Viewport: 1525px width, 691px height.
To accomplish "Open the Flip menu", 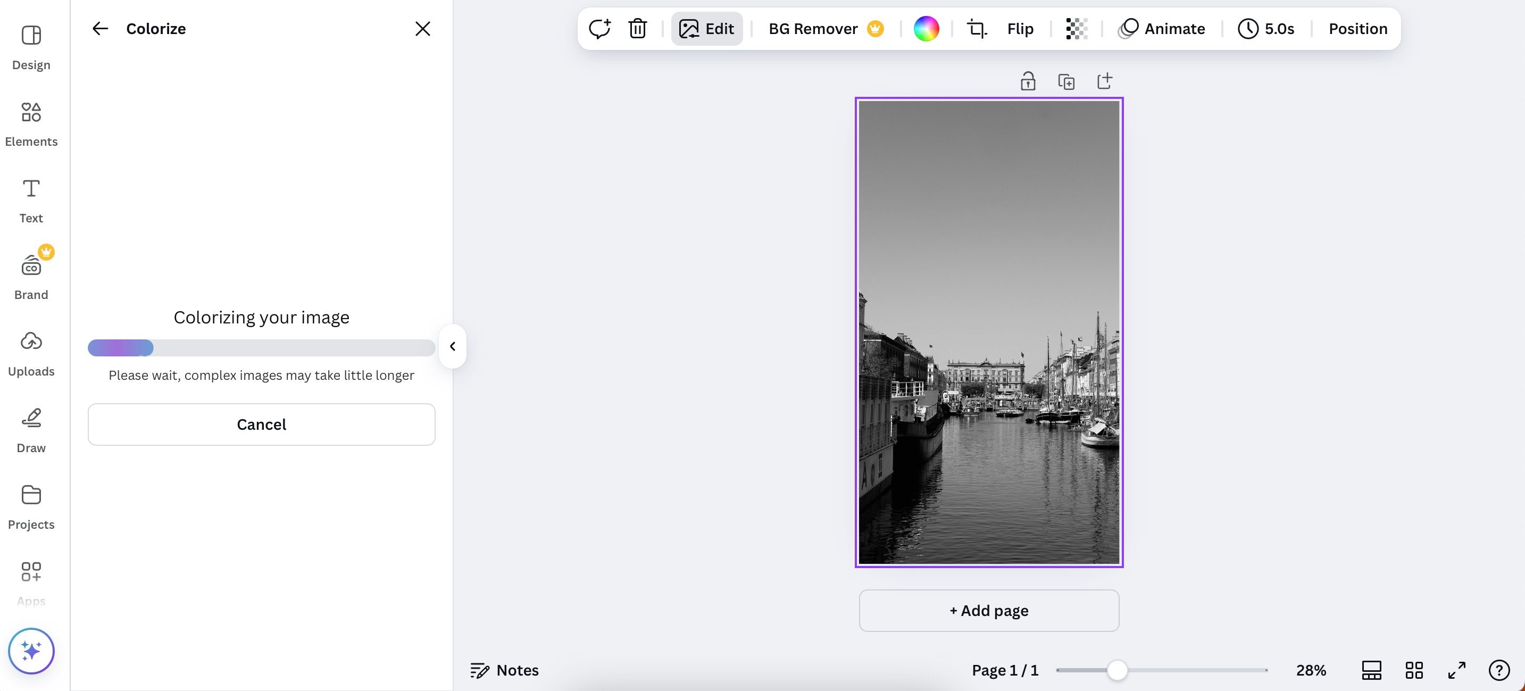I will (x=1020, y=28).
